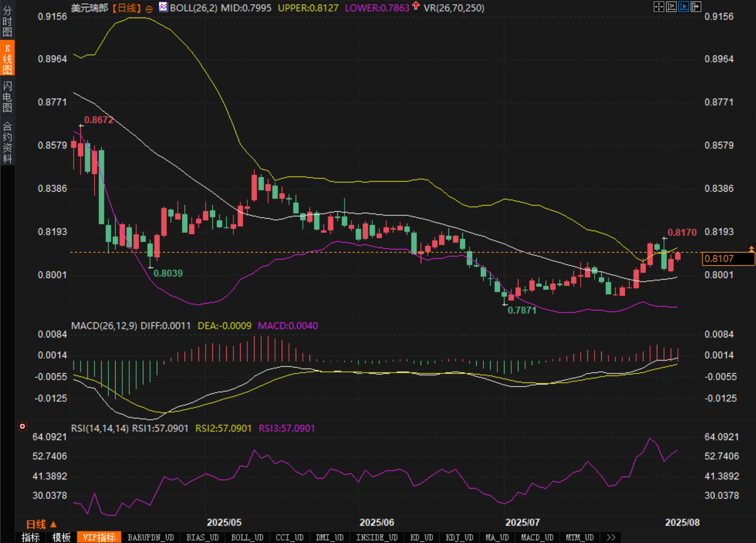Open the 分时图 side tab
Image resolution: width=756 pixels, height=543 pixels.
[x=7, y=20]
